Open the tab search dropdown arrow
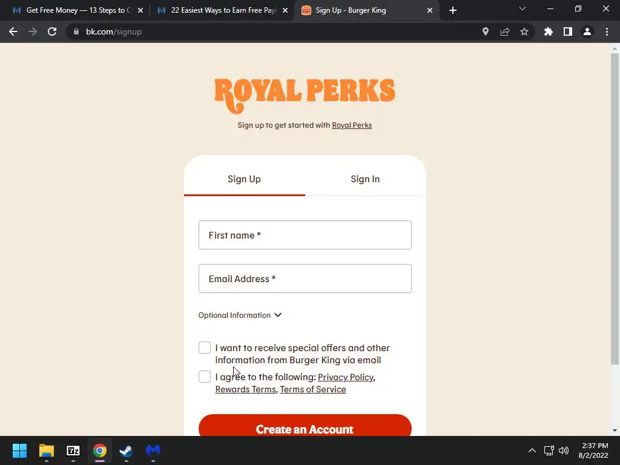This screenshot has height=465, width=620. tap(522, 8)
